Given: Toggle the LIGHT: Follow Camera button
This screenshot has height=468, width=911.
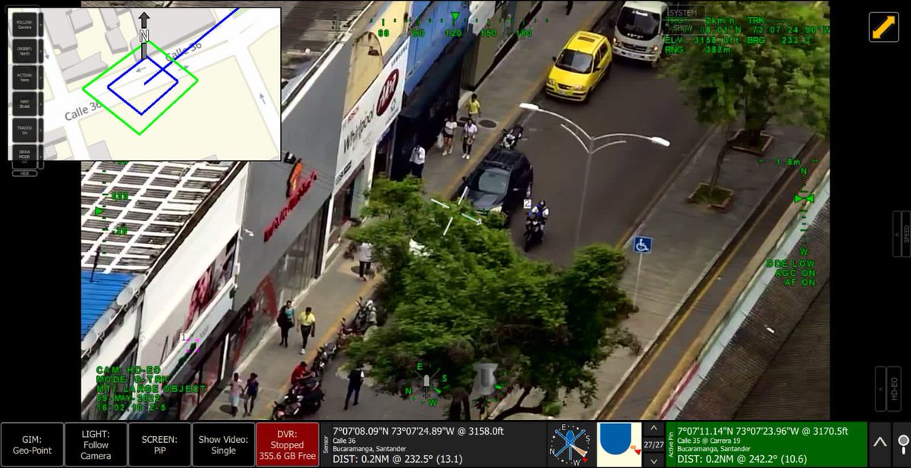Looking at the screenshot, I should point(96,444).
